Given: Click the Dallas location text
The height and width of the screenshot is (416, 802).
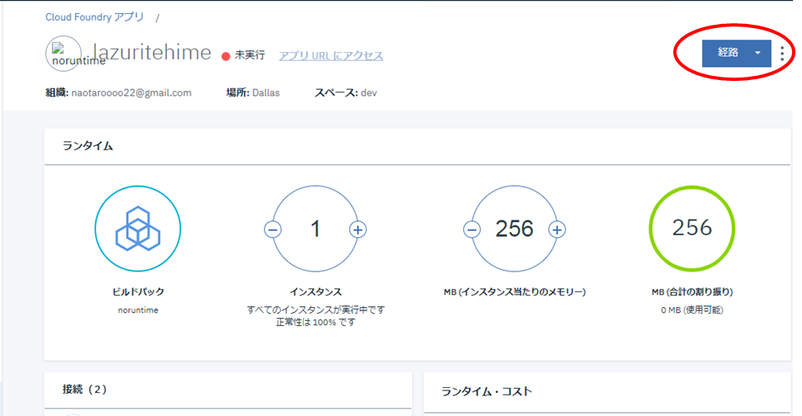Looking at the screenshot, I should pos(266,93).
